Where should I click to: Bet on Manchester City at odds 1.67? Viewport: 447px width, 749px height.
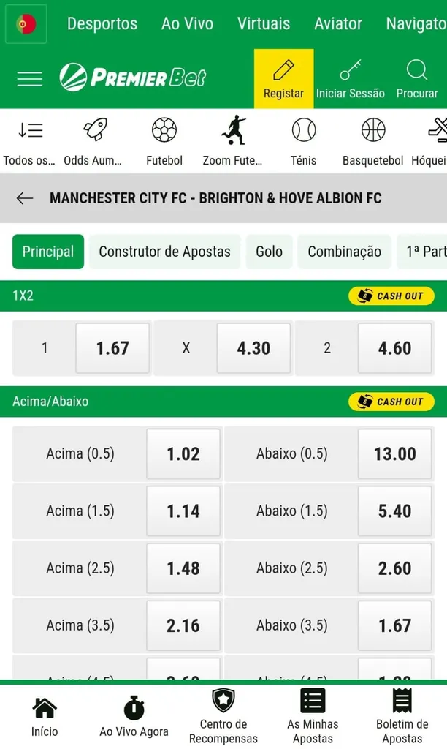112,348
